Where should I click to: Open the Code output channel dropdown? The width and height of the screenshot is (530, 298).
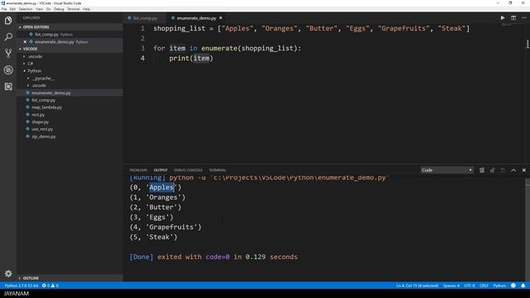click(x=446, y=171)
